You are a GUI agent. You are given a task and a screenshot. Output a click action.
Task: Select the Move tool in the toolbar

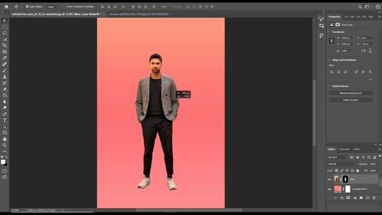click(4, 21)
